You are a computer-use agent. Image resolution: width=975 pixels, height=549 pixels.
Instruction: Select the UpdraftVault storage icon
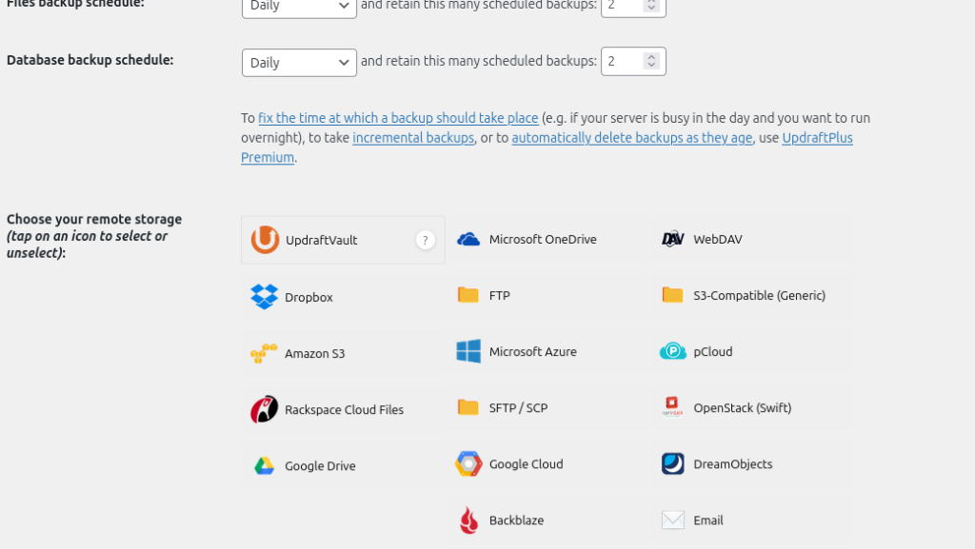pyautogui.click(x=266, y=240)
